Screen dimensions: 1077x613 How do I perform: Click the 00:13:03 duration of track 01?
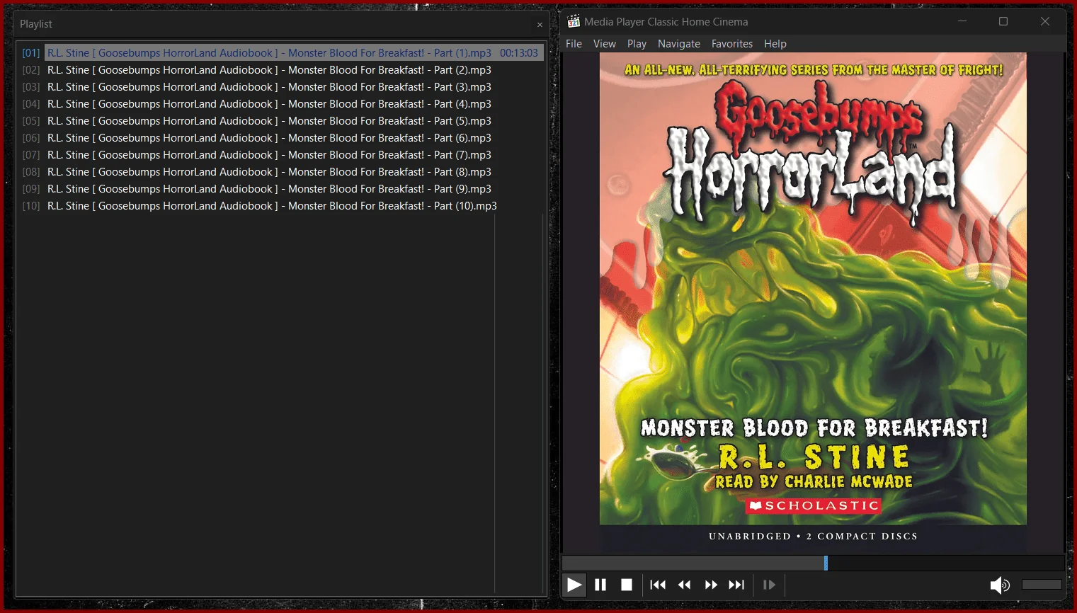[519, 53]
